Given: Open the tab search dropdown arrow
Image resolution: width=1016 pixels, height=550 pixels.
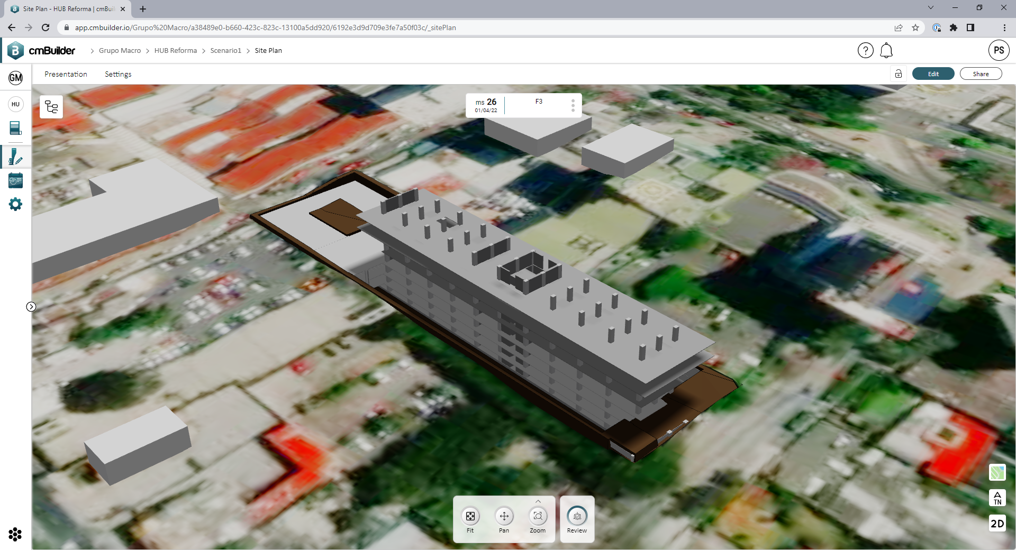Looking at the screenshot, I should pyautogui.click(x=930, y=8).
